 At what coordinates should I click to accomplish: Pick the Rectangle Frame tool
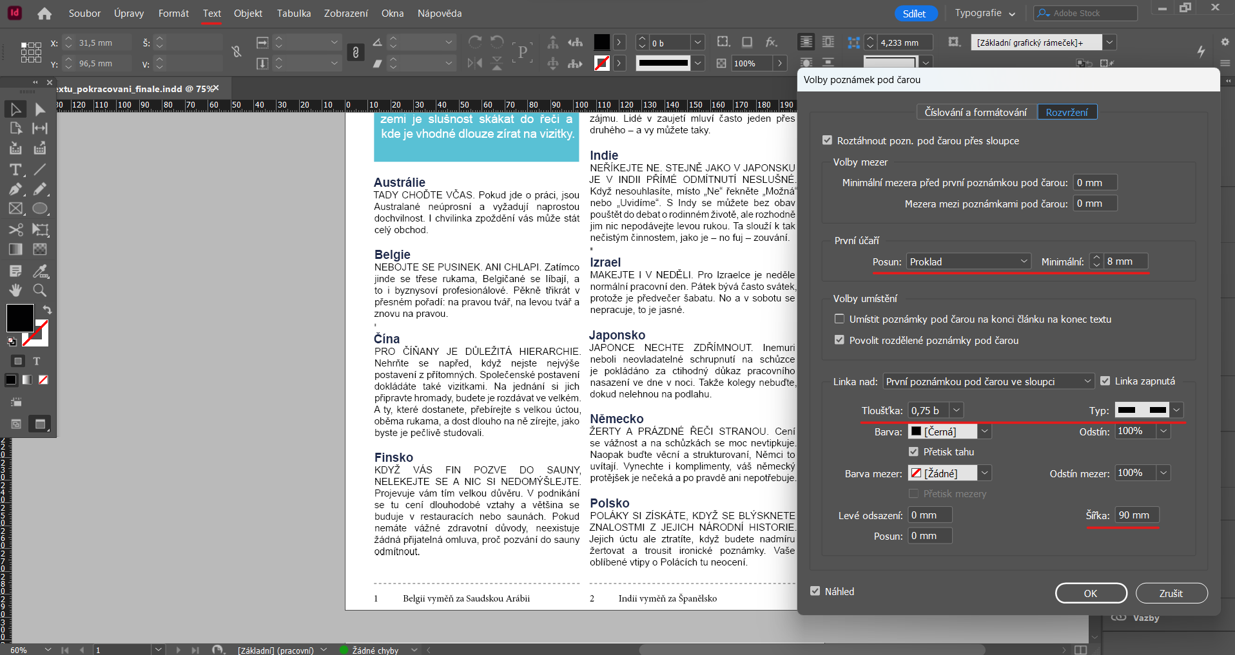pyautogui.click(x=16, y=208)
